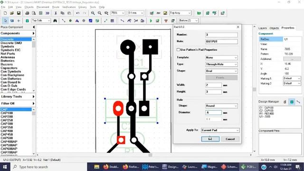Select the copper pour tool
The height and width of the screenshot is (171, 304).
[x=91, y=20]
